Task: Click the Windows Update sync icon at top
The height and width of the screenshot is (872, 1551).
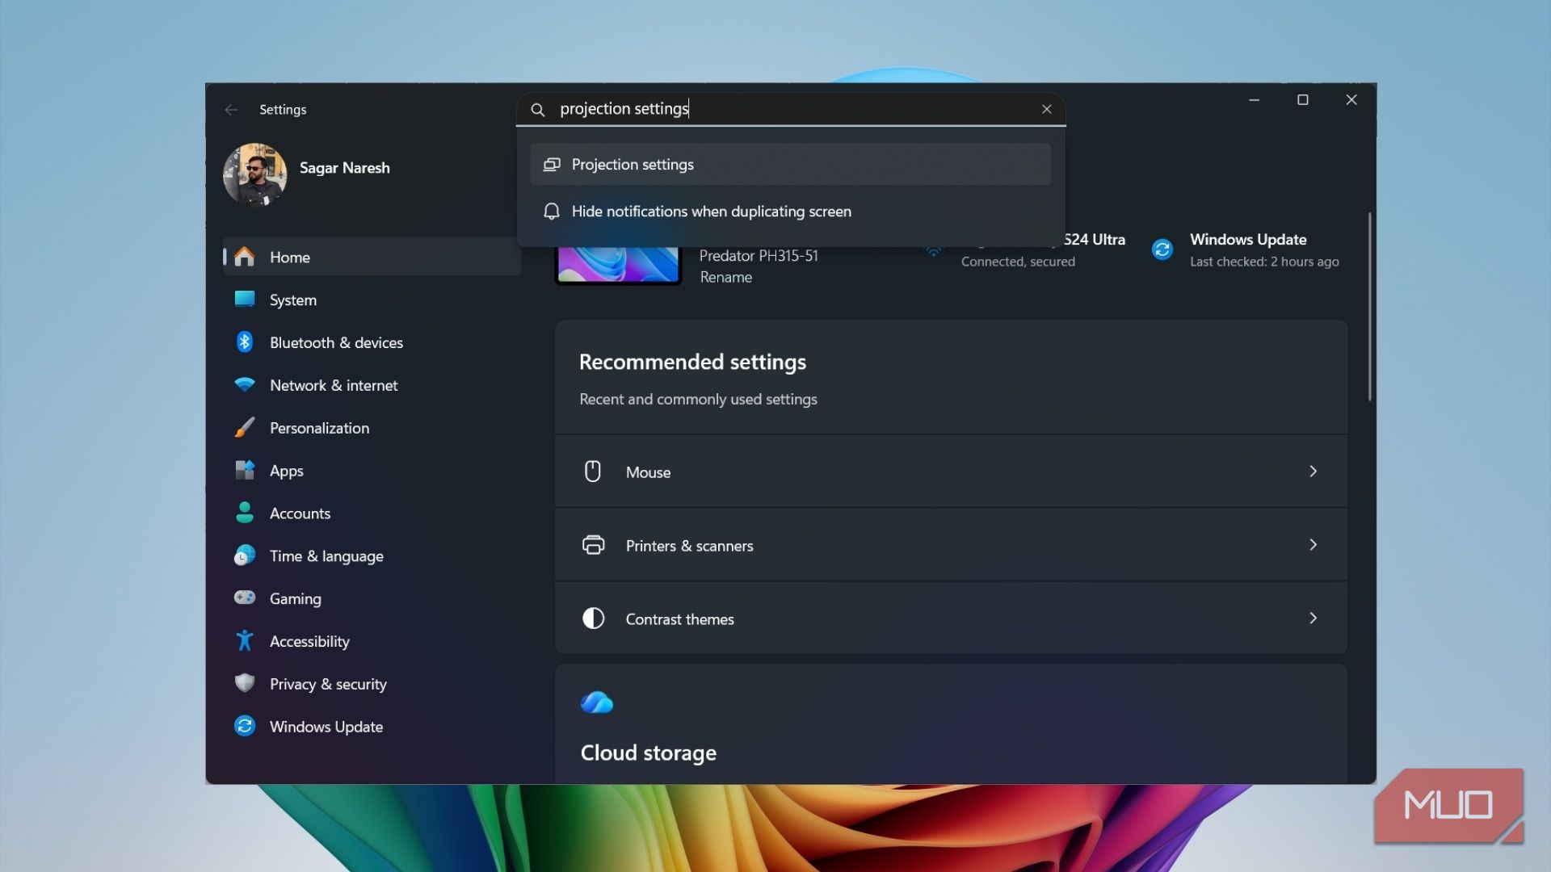Action: tap(1162, 249)
